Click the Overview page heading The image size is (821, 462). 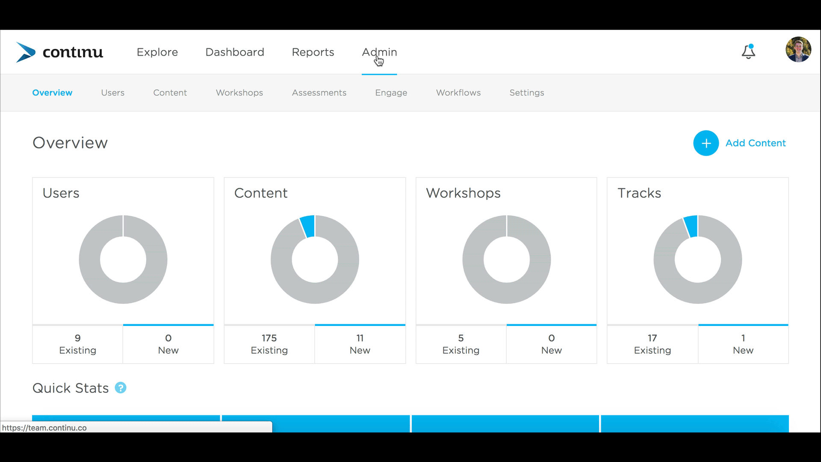(70, 143)
